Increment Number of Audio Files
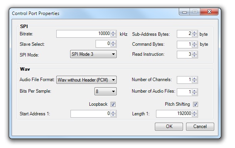 tap(195, 91)
